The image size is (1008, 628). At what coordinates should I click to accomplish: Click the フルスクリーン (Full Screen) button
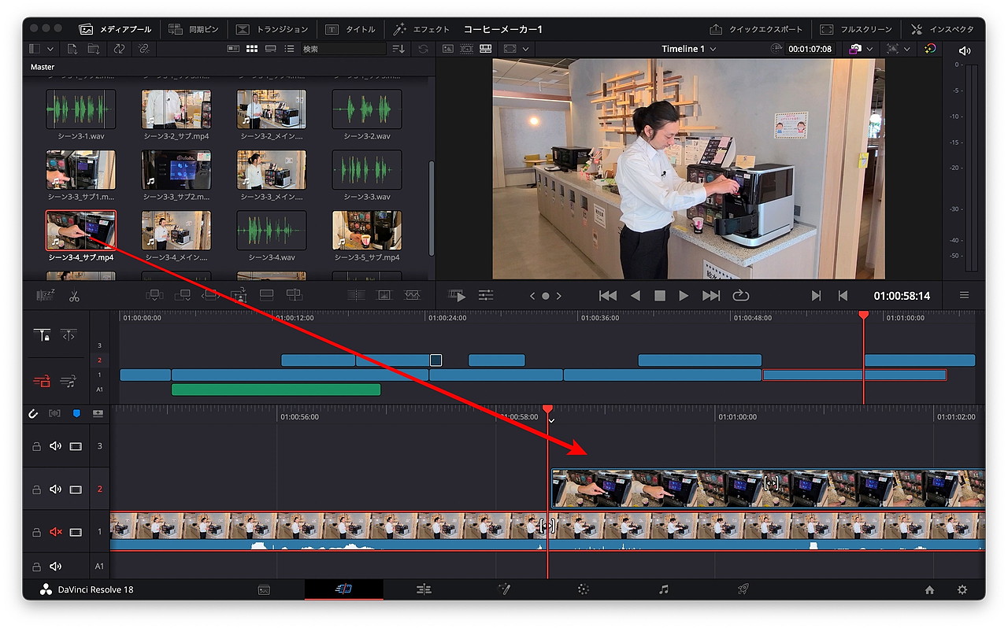856,29
